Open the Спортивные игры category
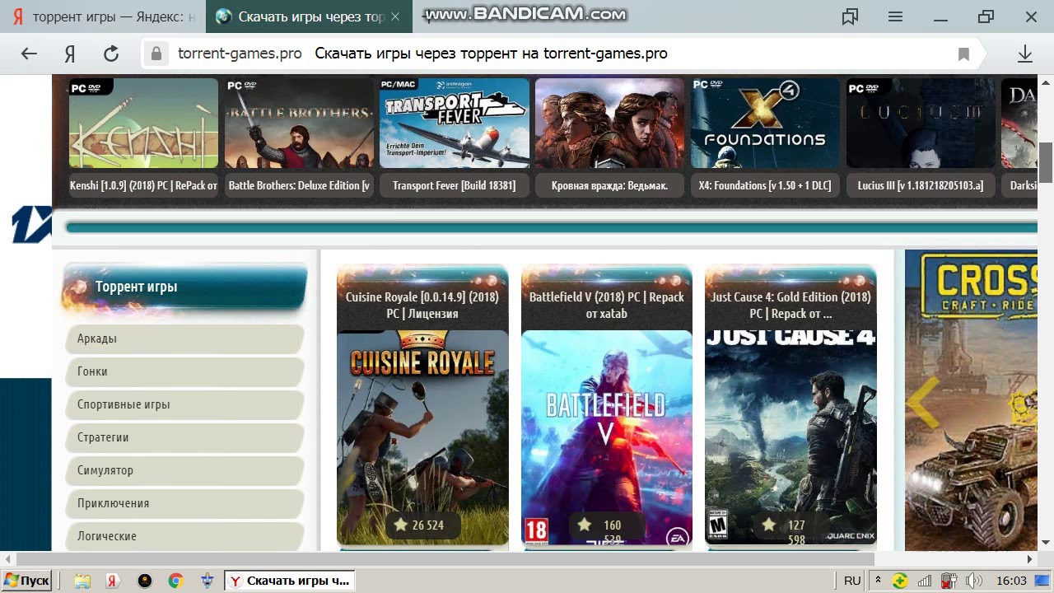Screen dimensions: 1054x593 tap(184, 404)
